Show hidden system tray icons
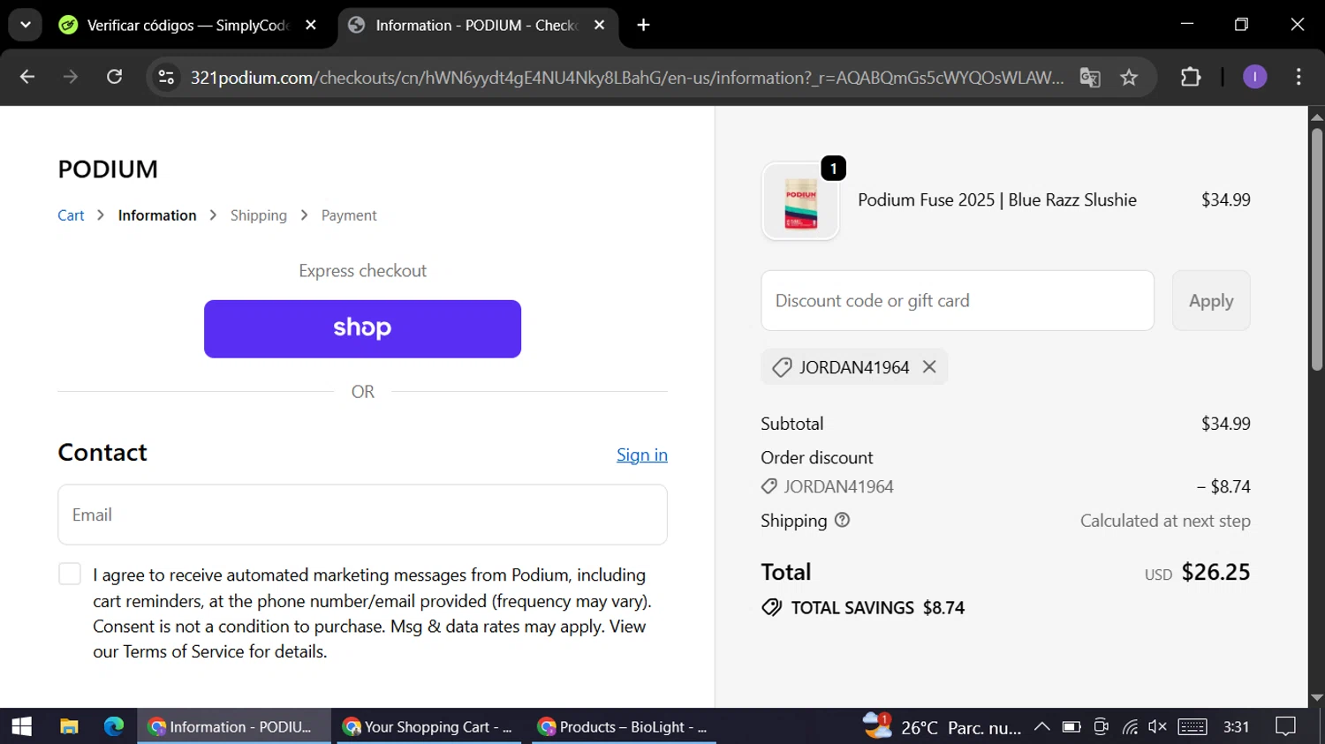This screenshot has width=1325, height=744. click(x=1042, y=726)
